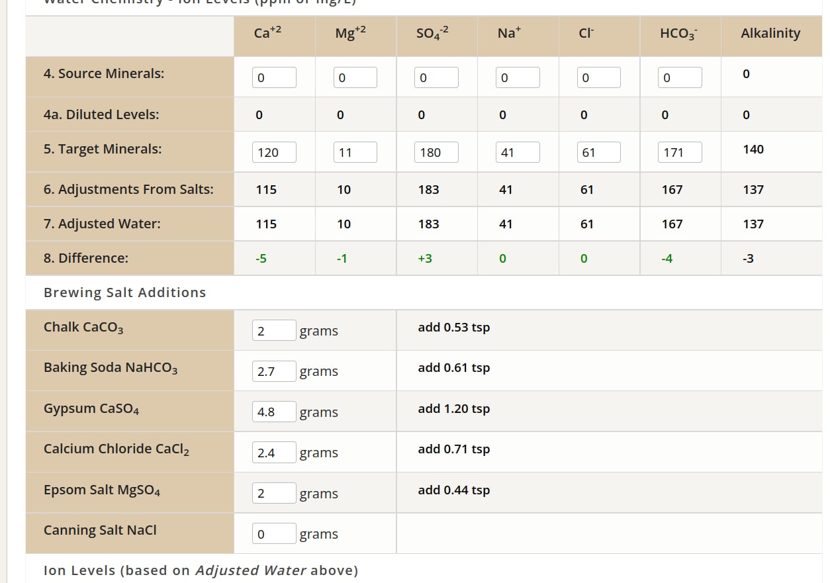Set Chalk CaCO3 grams field
The height and width of the screenshot is (583, 830).
pyautogui.click(x=274, y=330)
